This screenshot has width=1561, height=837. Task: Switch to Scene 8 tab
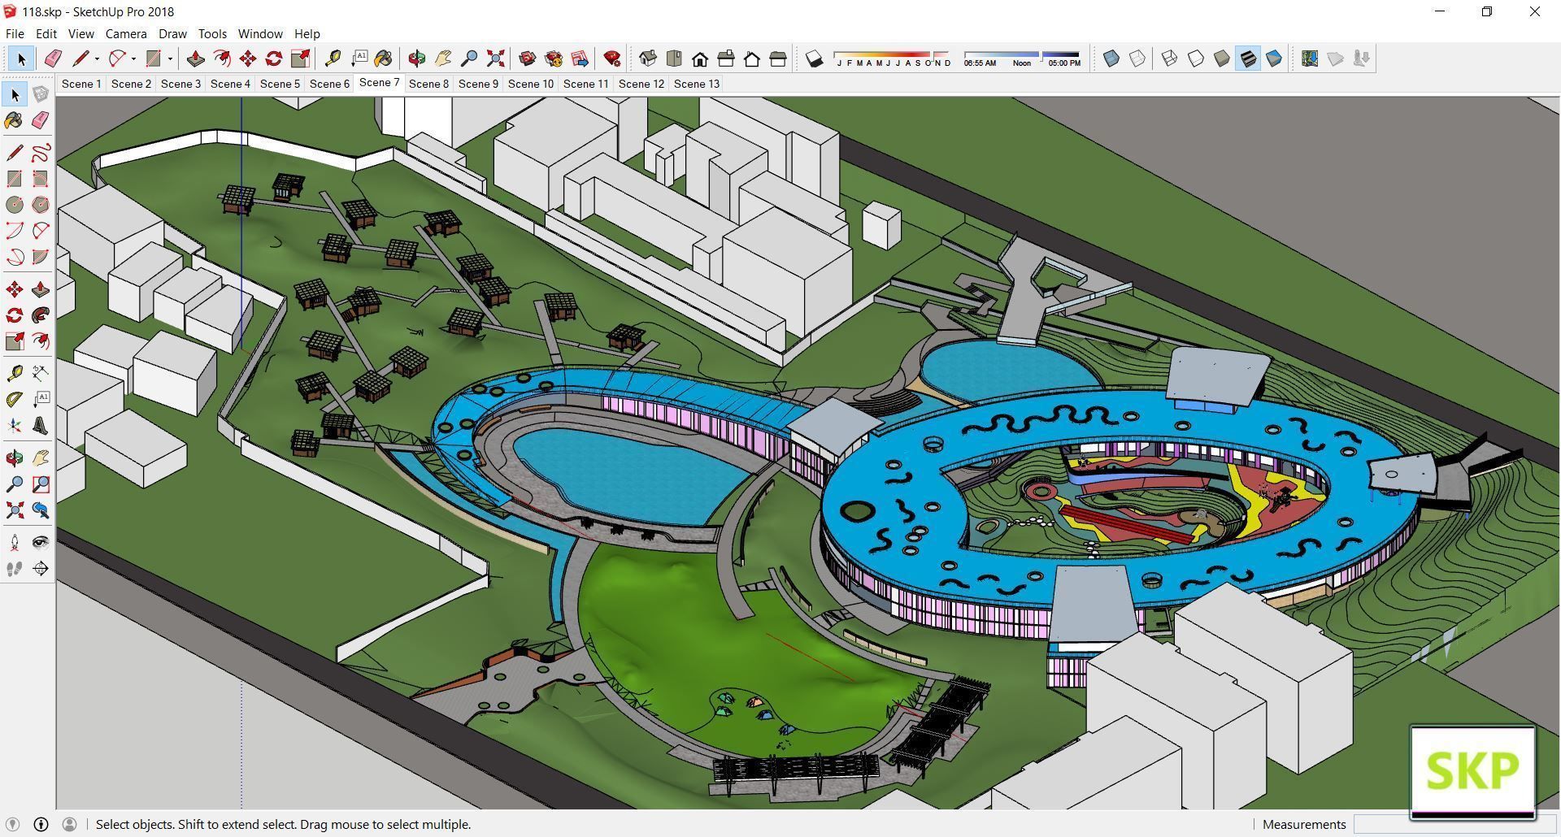click(x=428, y=84)
